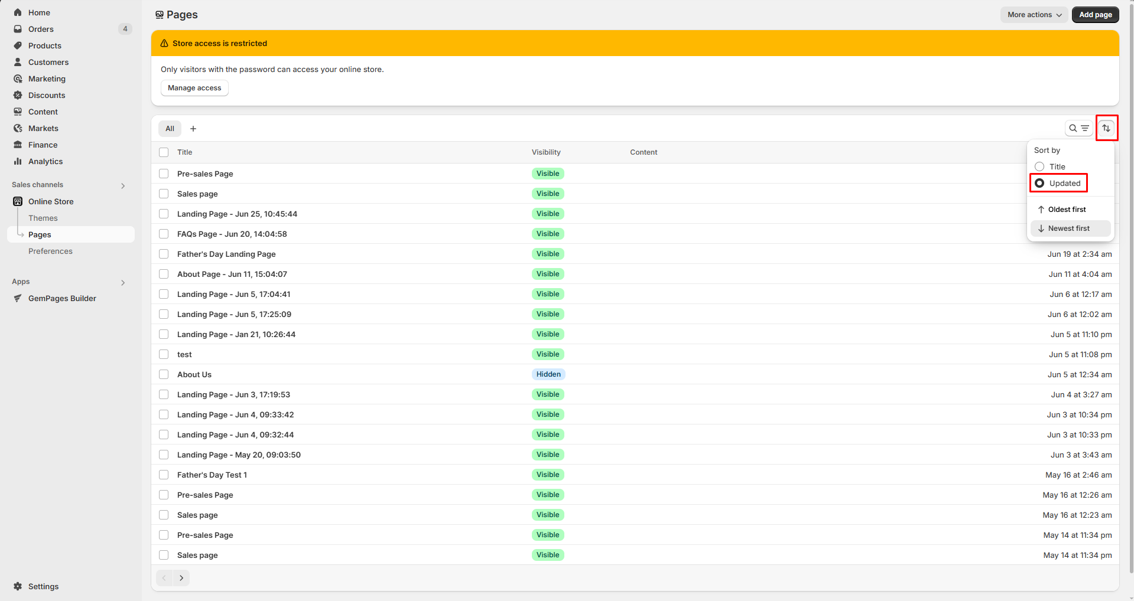The width and height of the screenshot is (1134, 601).
Task: Open the Discounts section icon
Action: [x=18, y=95]
